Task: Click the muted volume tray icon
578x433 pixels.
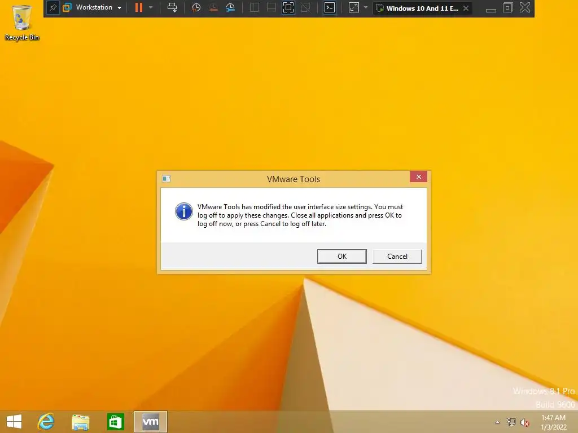Action: pyautogui.click(x=524, y=422)
